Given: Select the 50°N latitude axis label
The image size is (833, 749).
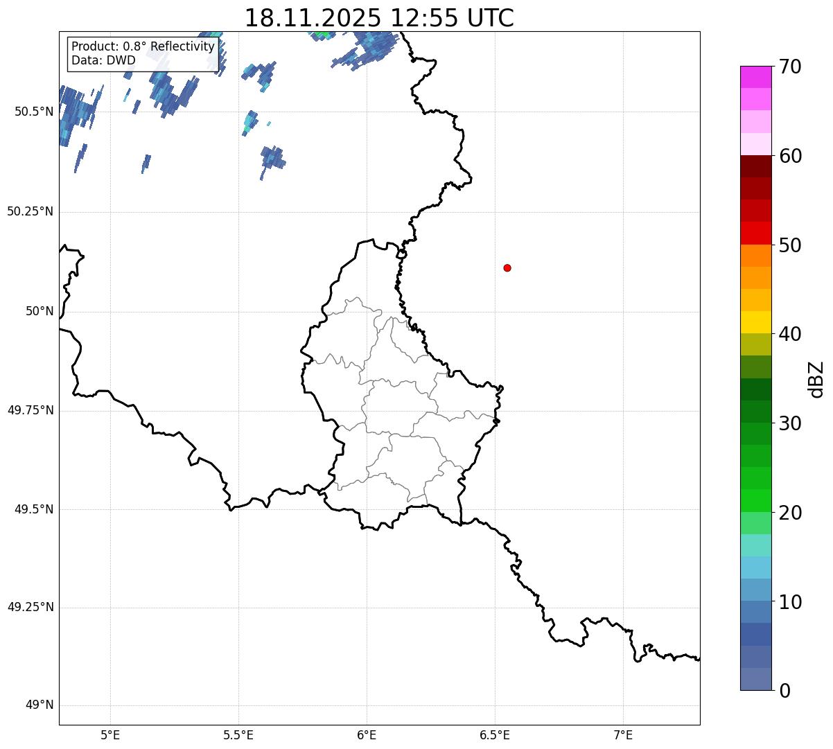Looking at the screenshot, I should [40, 311].
